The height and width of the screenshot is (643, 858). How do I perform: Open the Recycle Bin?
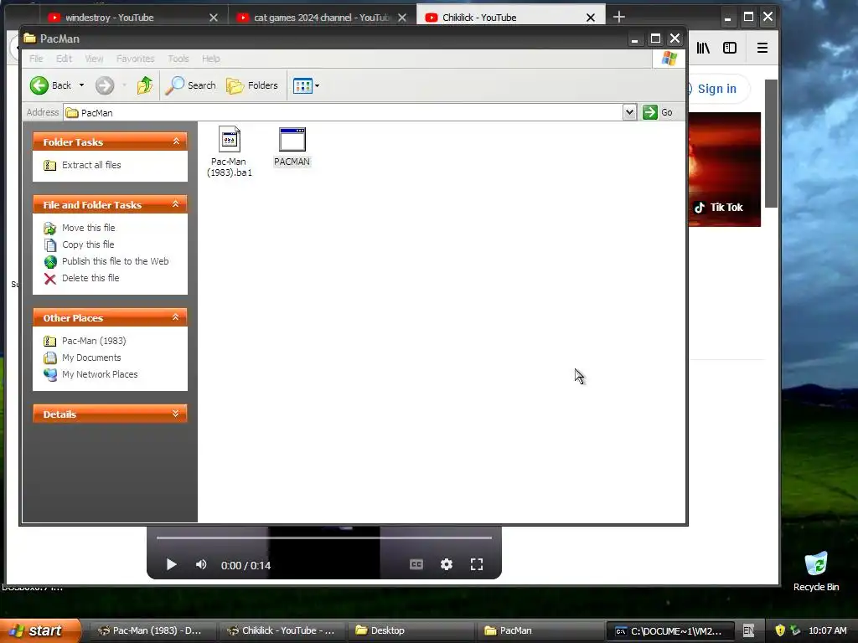(x=816, y=572)
